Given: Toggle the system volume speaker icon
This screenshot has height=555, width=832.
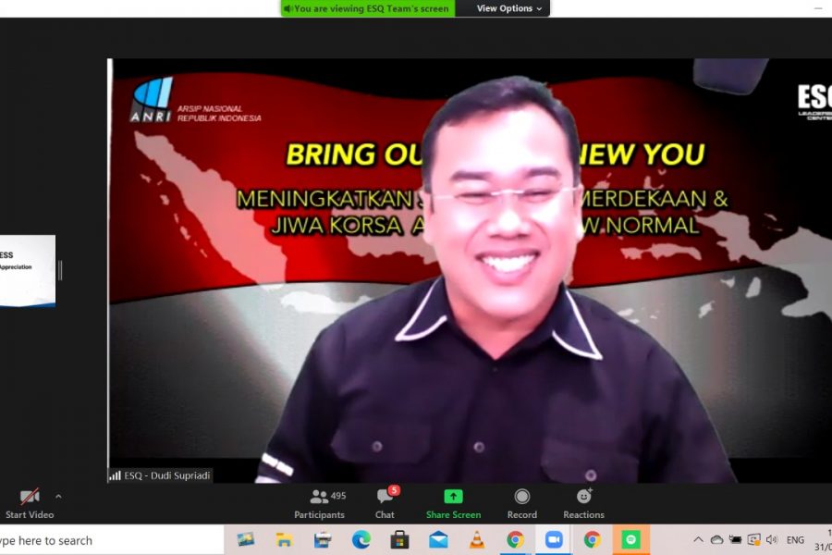Looking at the screenshot, I should 772,539.
